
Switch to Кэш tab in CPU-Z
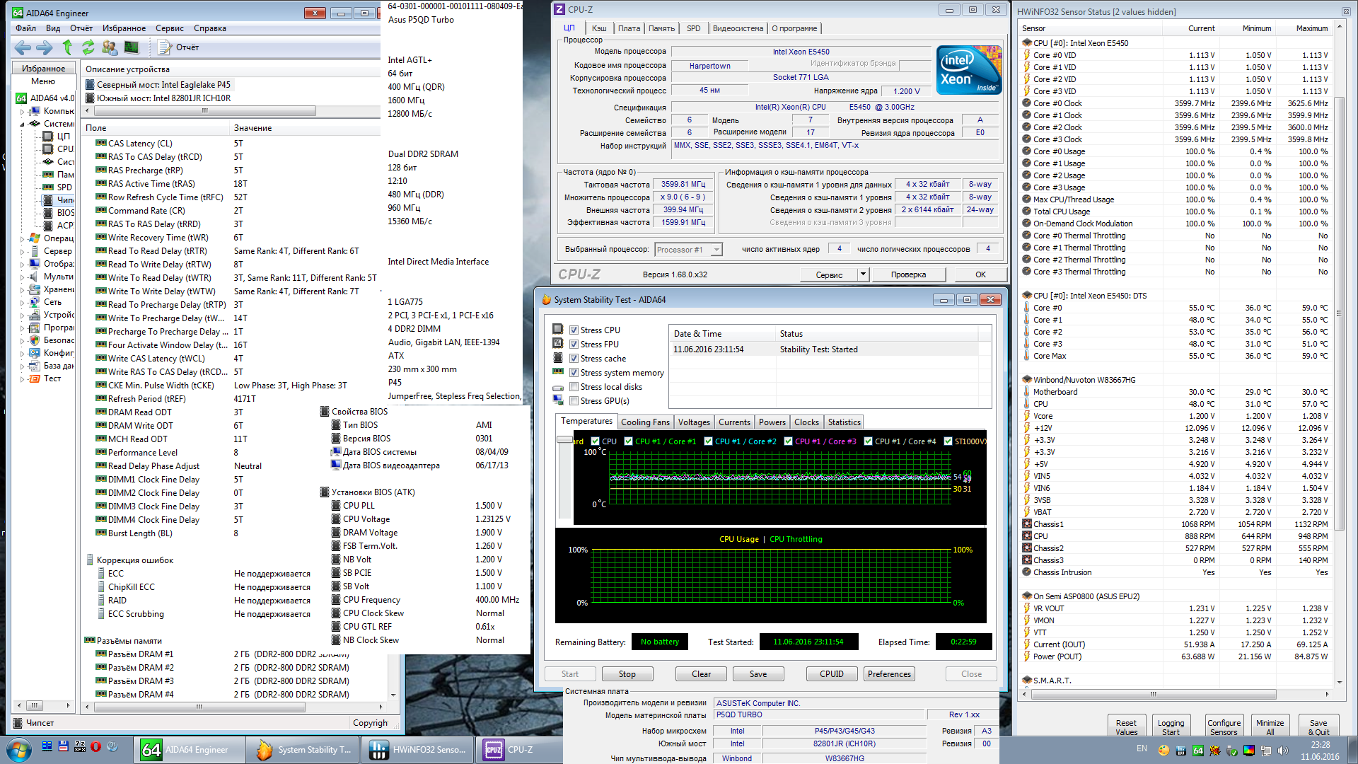tap(599, 28)
